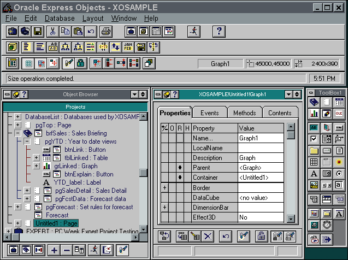The height and width of the screenshot is (260, 348).
Task: Click the minus icon in Object Browser bottom toolbar
Action: coord(67,250)
